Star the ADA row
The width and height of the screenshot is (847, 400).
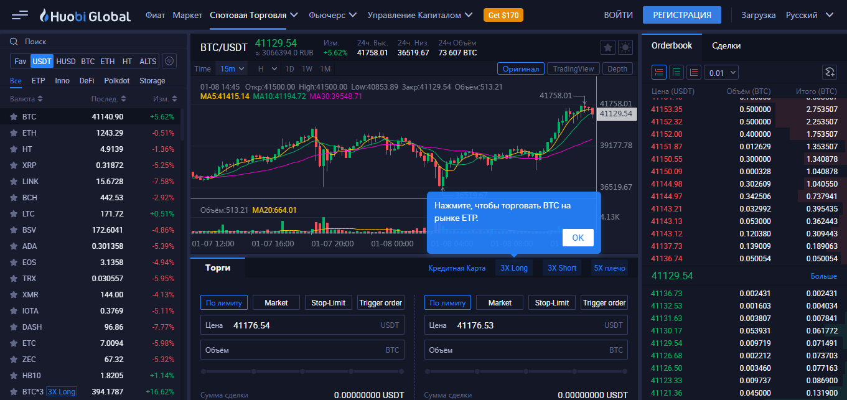13,246
